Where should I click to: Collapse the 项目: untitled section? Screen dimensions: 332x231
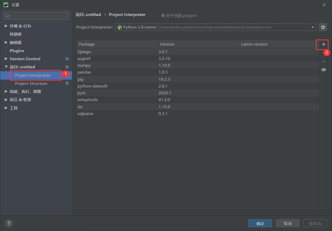click(x=6, y=67)
